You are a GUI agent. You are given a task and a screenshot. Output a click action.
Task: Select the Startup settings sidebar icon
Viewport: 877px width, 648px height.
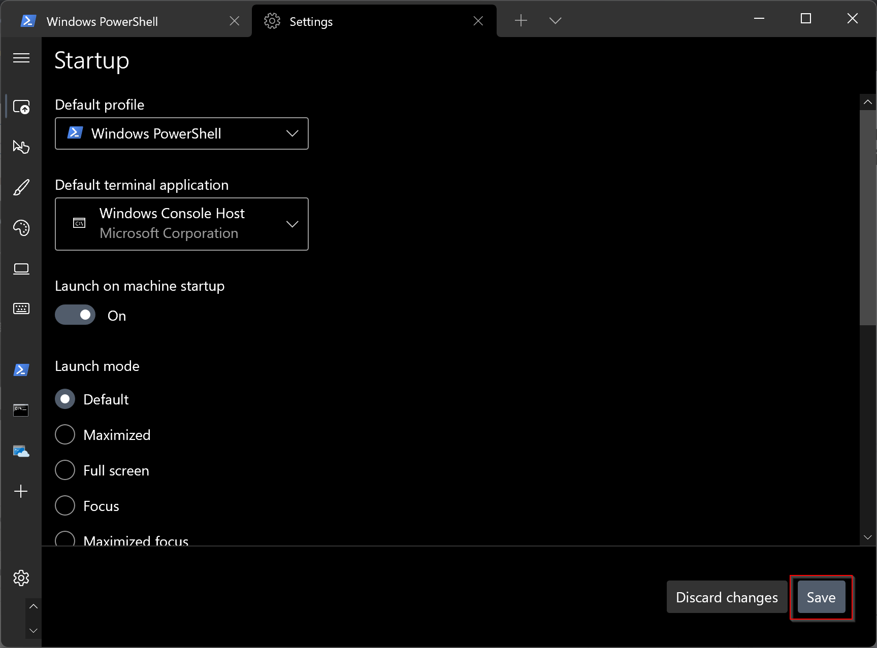click(x=21, y=107)
